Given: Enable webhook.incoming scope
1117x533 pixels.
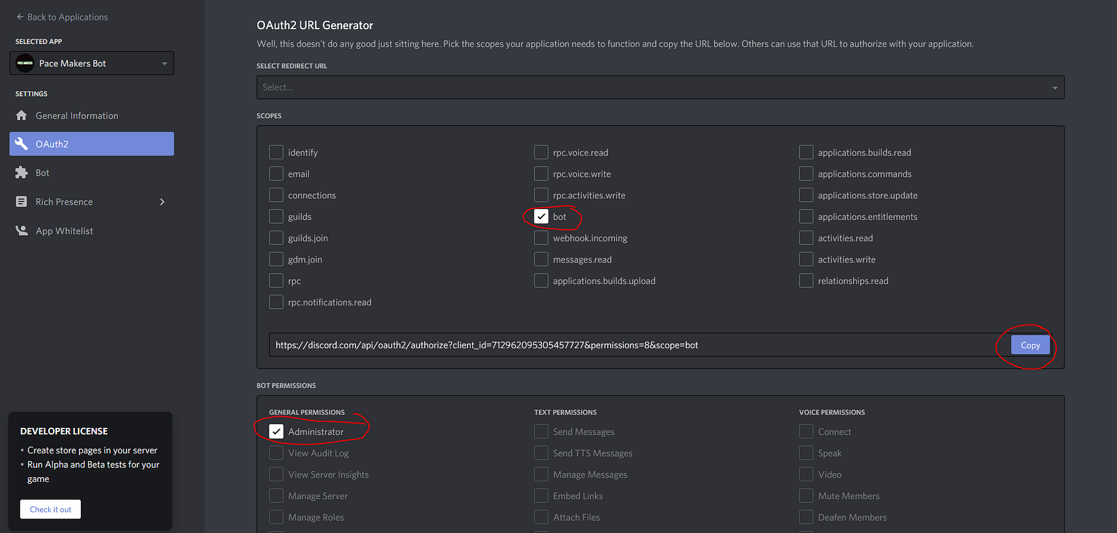Looking at the screenshot, I should point(541,238).
